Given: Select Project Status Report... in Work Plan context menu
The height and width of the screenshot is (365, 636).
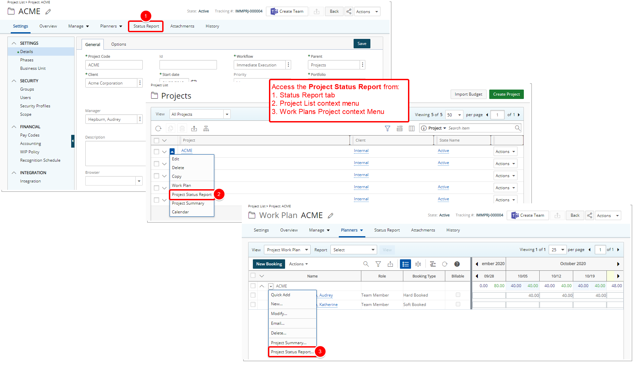Looking at the screenshot, I should point(292,352).
